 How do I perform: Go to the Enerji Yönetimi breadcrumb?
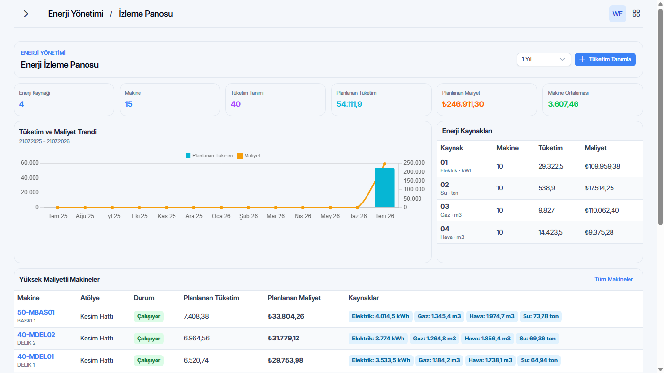coord(75,14)
